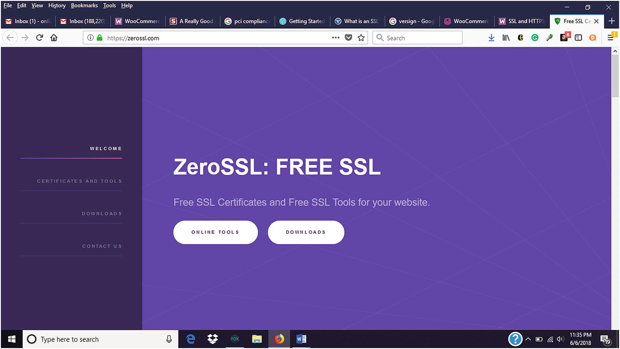Click the Grammarly extension icon
Screen dimensions: 620x349
coord(535,38)
